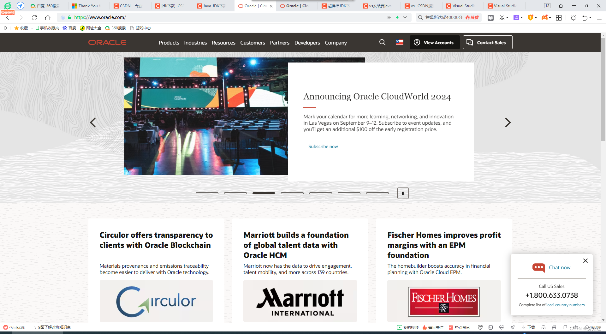This screenshot has height=334, width=606.
Task: Click the Chat now link
Action: (x=559, y=267)
